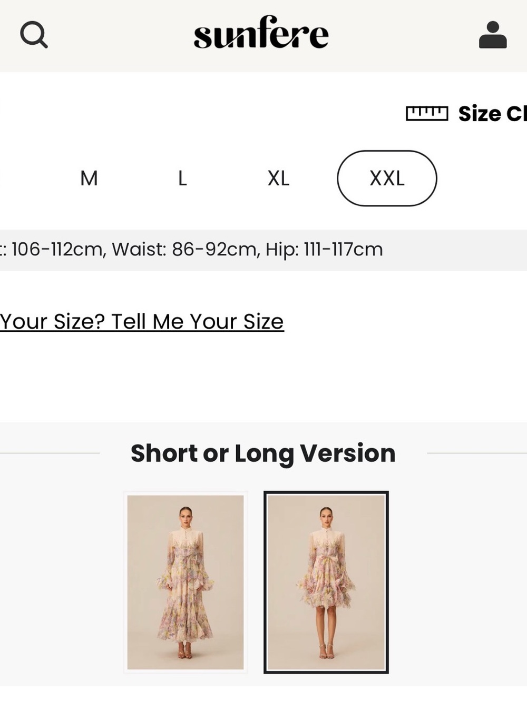Screen dimensions: 527x702
Task: Select the short dress version thumbnail
Action: point(326,582)
